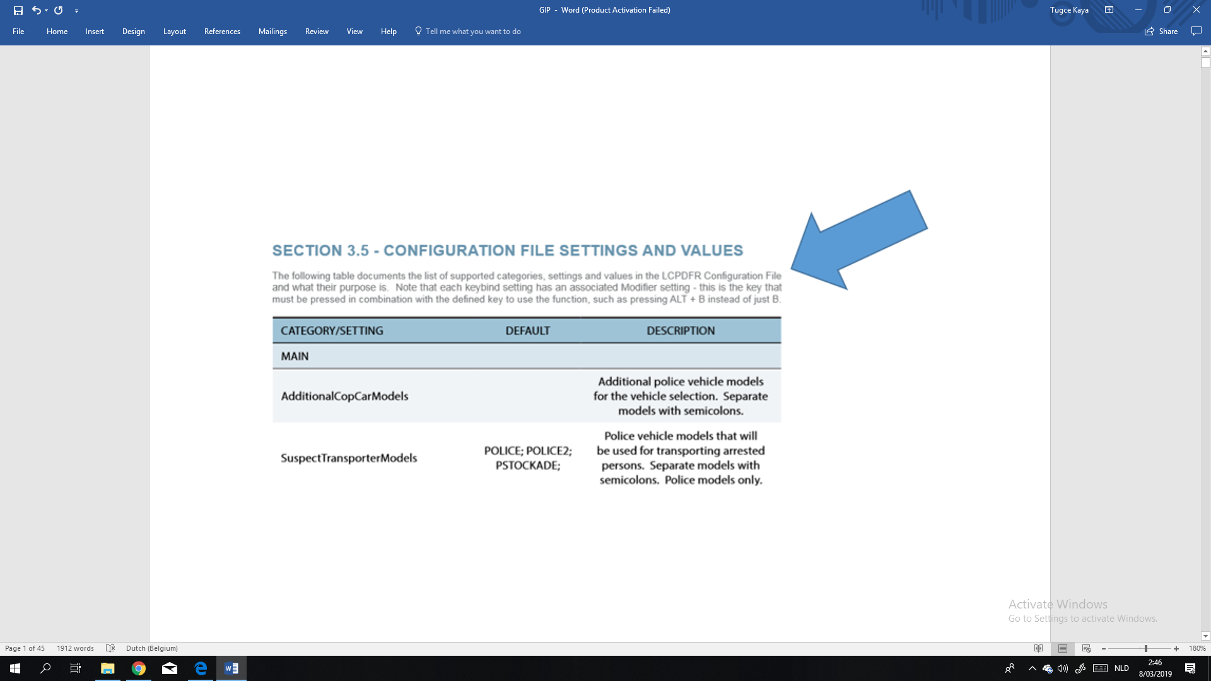Switch to Web Layout view

pyautogui.click(x=1086, y=648)
